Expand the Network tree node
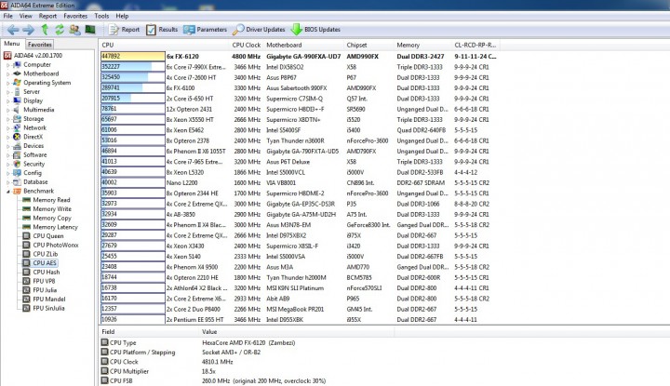Viewport: 670px width, 386px height. 7,128
